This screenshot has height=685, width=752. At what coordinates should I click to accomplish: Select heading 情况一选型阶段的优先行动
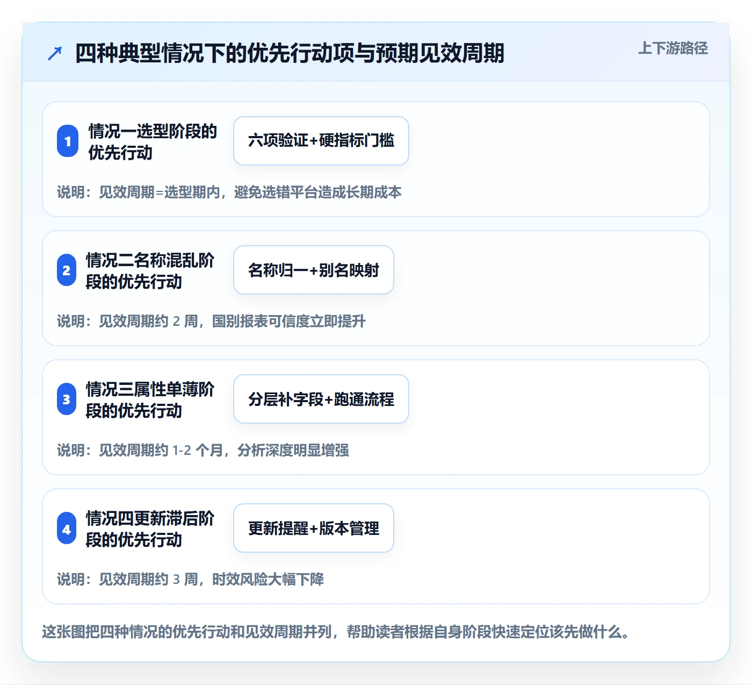153,141
